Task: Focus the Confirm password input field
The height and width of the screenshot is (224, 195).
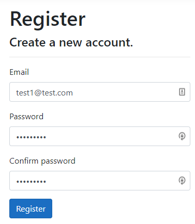Action: point(100,181)
